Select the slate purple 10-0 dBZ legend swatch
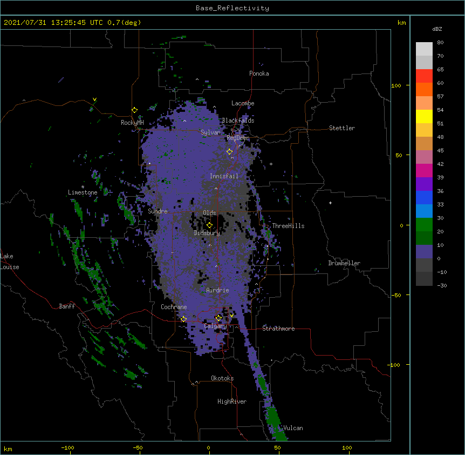This screenshot has height=455, width=465. (424, 252)
